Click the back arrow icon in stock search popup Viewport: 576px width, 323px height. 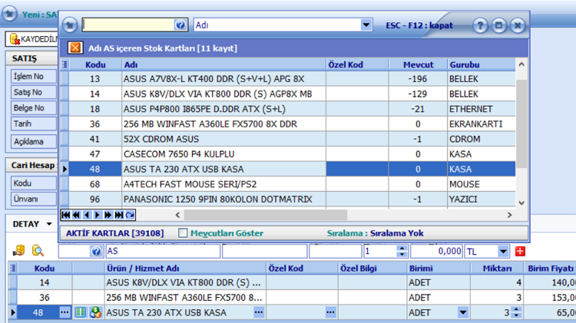click(x=70, y=25)
